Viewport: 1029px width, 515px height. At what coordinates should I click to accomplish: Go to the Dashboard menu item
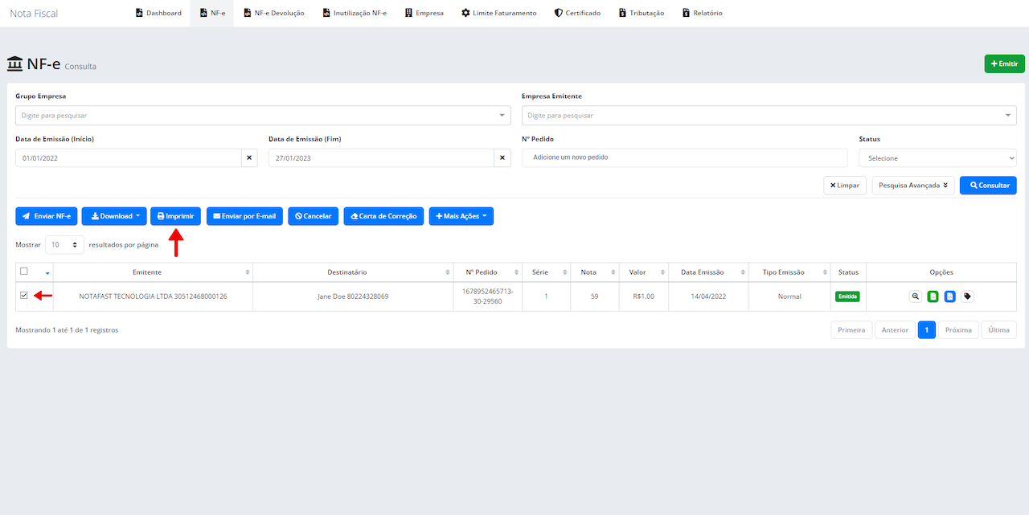click(158, 14)
